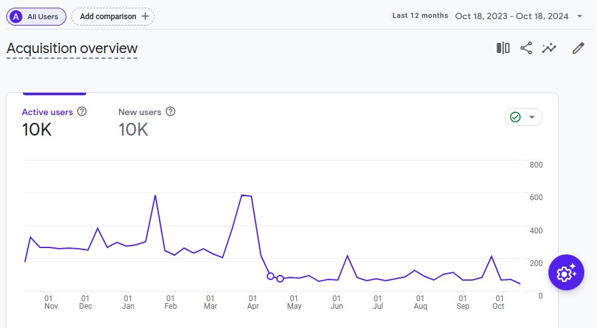This screenshot has height=328, width=597.
Task: Click the Add comparison button
Action: [113, 16]
